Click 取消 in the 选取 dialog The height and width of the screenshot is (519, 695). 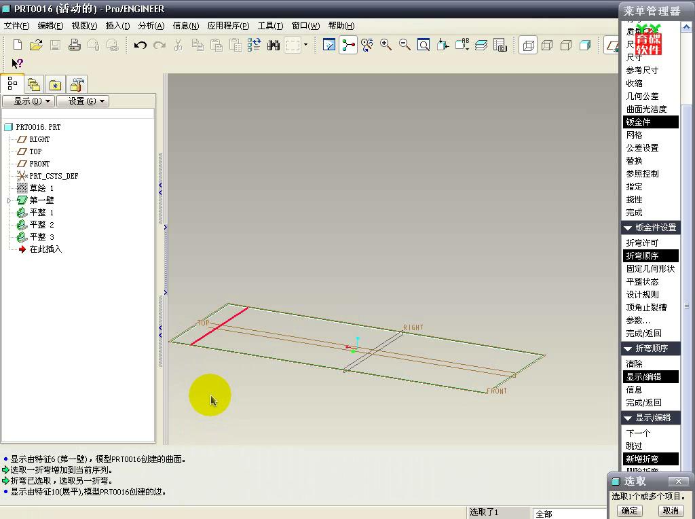coord(671,511)
